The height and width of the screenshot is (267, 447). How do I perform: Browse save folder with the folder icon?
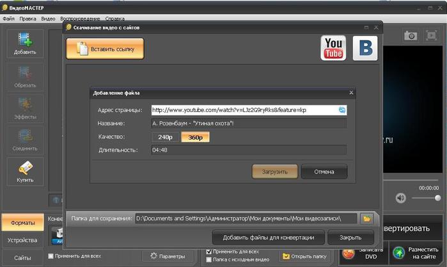tap(366, 219)
